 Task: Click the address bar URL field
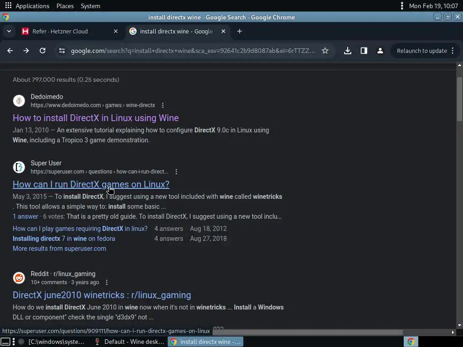point(193,51)
